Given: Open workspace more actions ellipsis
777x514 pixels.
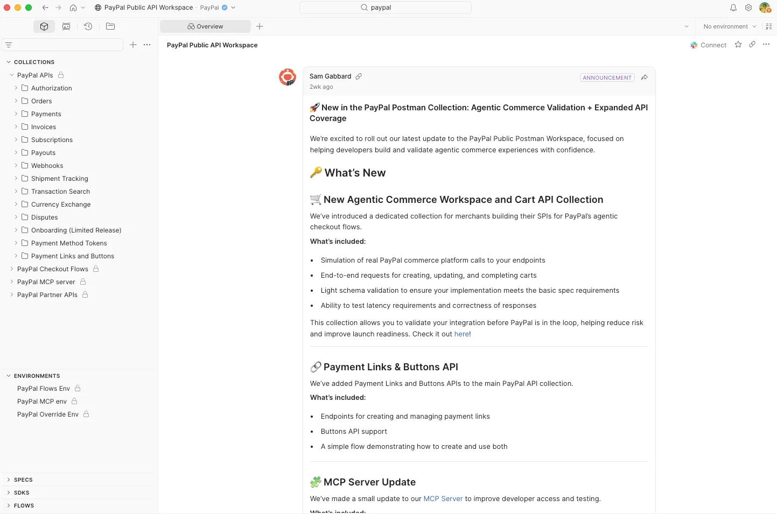Looking at the screenshot, I should 766,45.
